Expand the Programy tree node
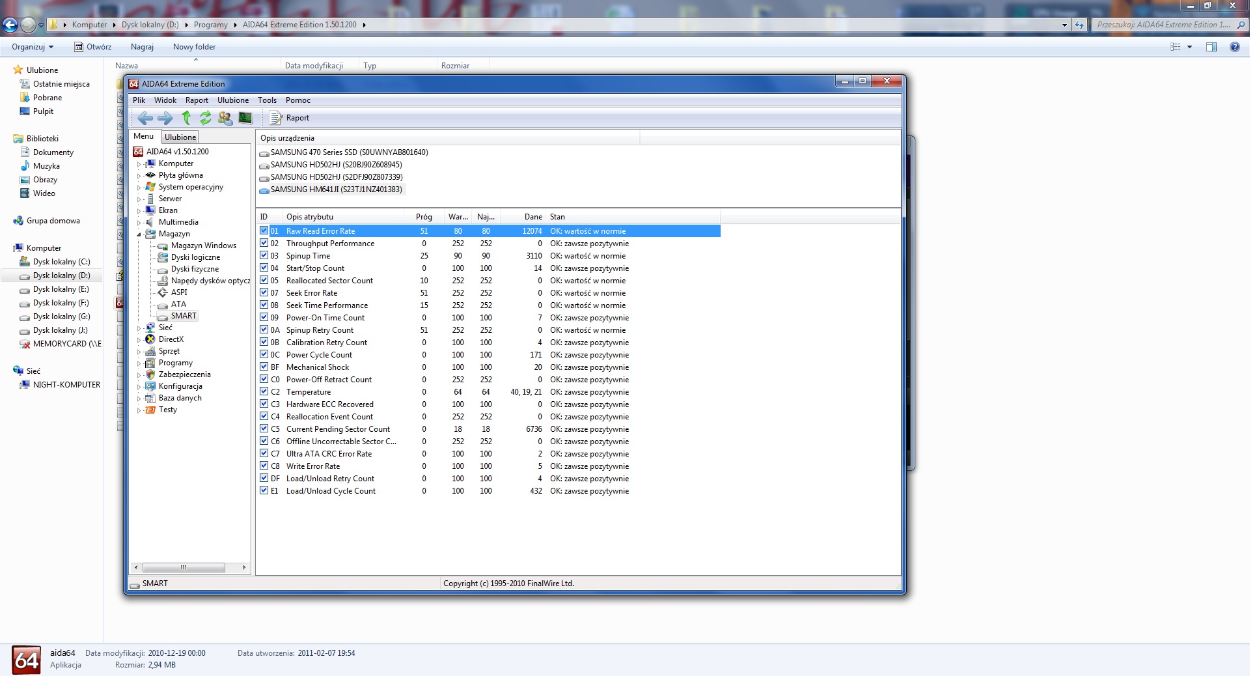Screen dimensions: 1259x676 pyautogui.click(x=139, y=363)
